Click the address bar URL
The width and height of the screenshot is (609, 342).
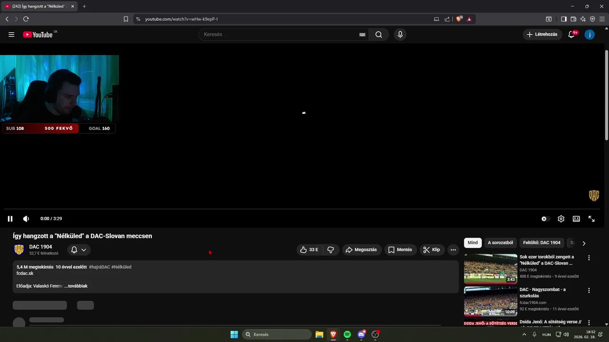click(x=181, y=19)
